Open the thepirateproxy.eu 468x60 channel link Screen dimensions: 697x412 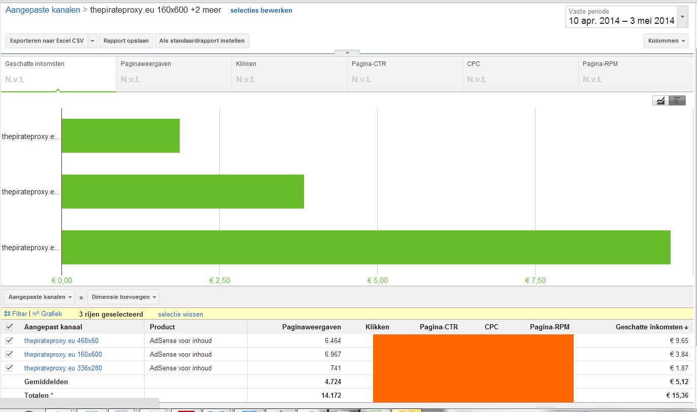click(x=61, y=340)
